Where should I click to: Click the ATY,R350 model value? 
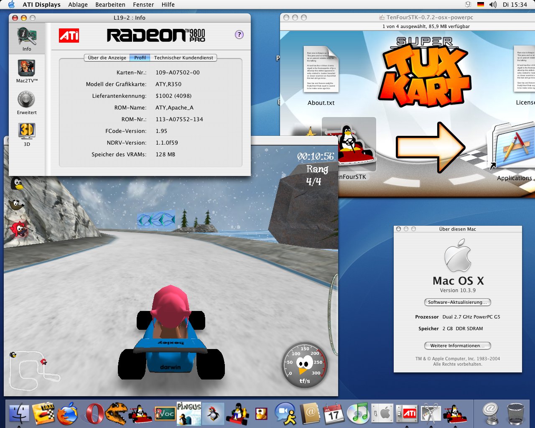pyautogui.click(x=168, y=84)
